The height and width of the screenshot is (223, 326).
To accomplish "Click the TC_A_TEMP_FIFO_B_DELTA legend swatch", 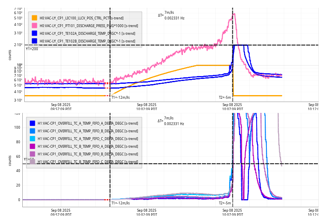I will (x=32, y=131).
